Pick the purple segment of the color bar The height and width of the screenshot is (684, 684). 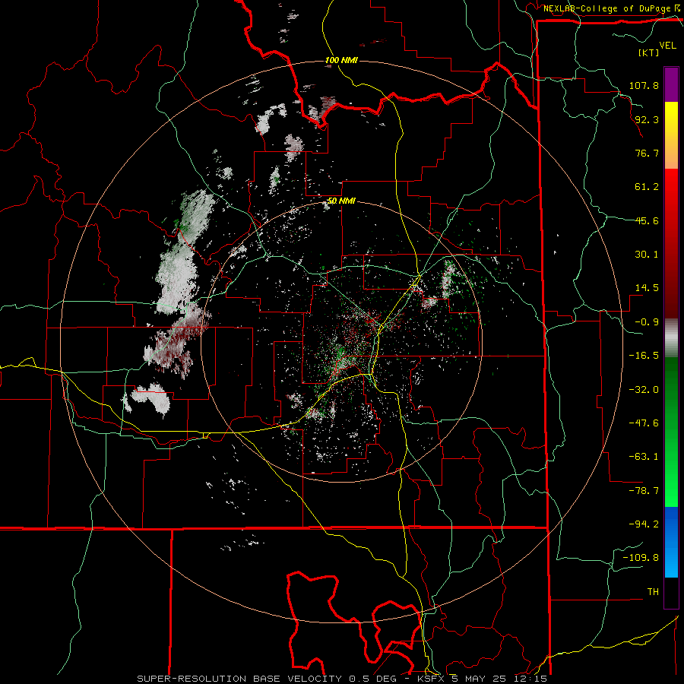tap(671, 84)
